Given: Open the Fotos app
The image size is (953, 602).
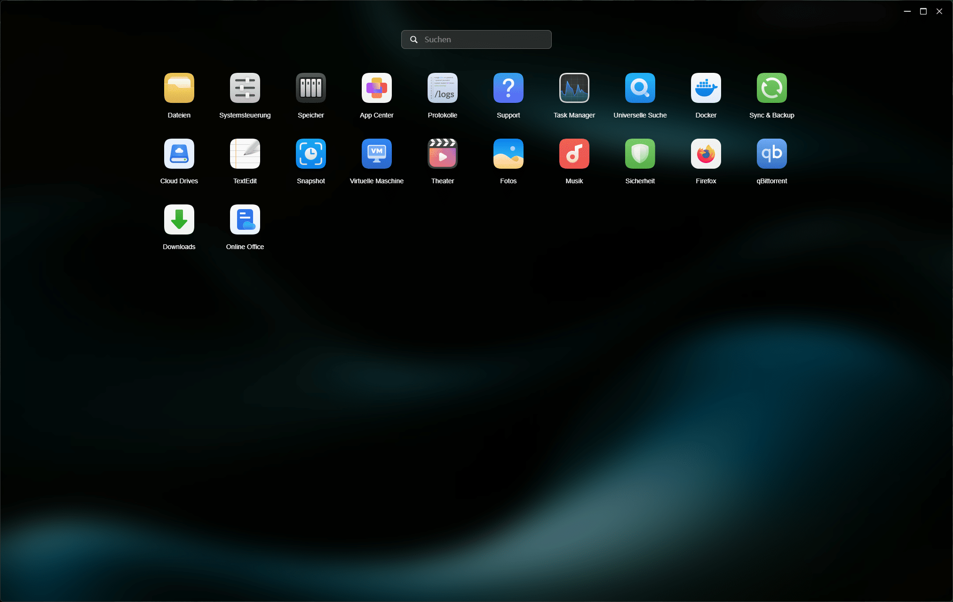Looking at the screenshot, I should coord(508,154).
